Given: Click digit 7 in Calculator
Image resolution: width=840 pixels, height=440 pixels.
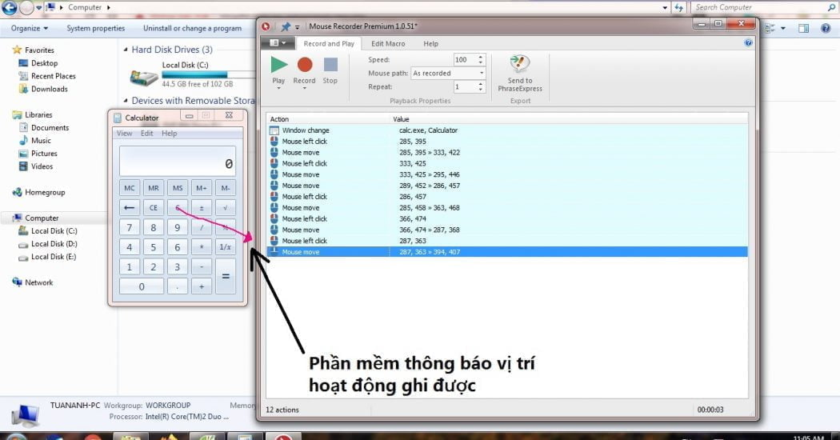Looking at the screenshot, I should coord(130,228).
